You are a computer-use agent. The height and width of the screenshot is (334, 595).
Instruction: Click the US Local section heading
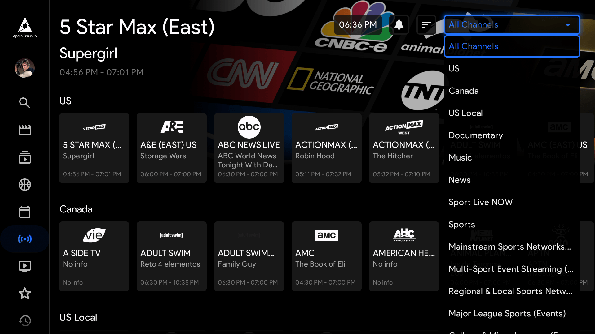pos(78,317)
